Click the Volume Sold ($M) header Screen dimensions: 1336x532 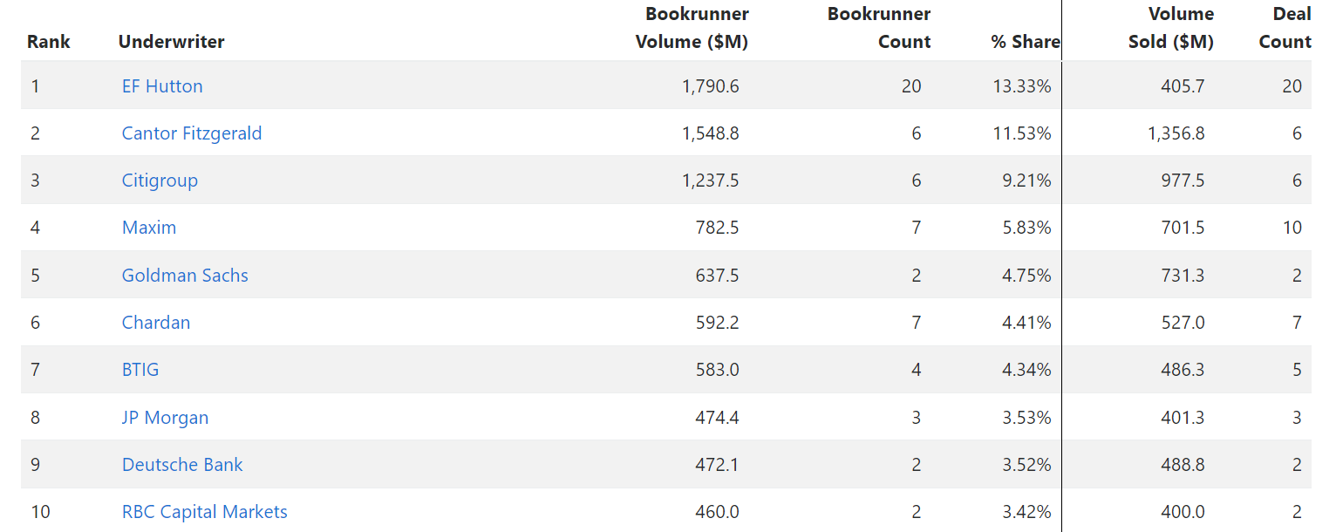(x=1171, y=28)
